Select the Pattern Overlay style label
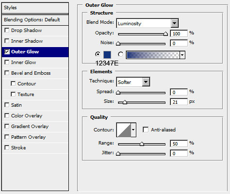This screenshot has width=230, height=194. coord(29,137)
